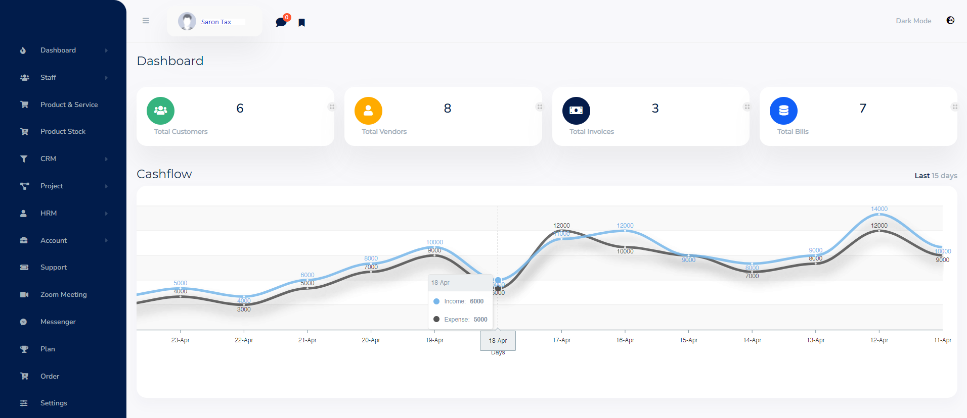Click the Total Bills database icon
The height and width of the screenshot is (418, 967).
tap(783, 111)
